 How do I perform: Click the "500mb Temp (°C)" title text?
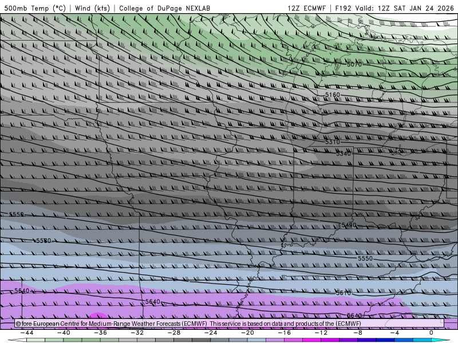click(x=35, y=8)
